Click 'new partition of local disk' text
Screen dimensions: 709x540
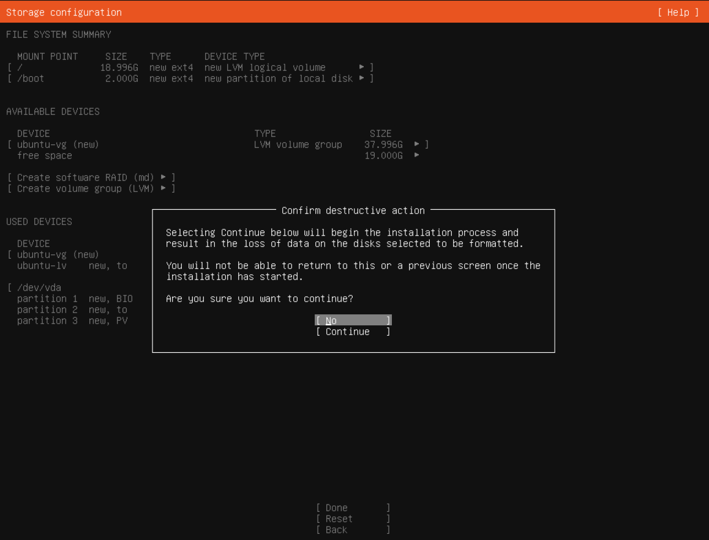coord(278,78)
